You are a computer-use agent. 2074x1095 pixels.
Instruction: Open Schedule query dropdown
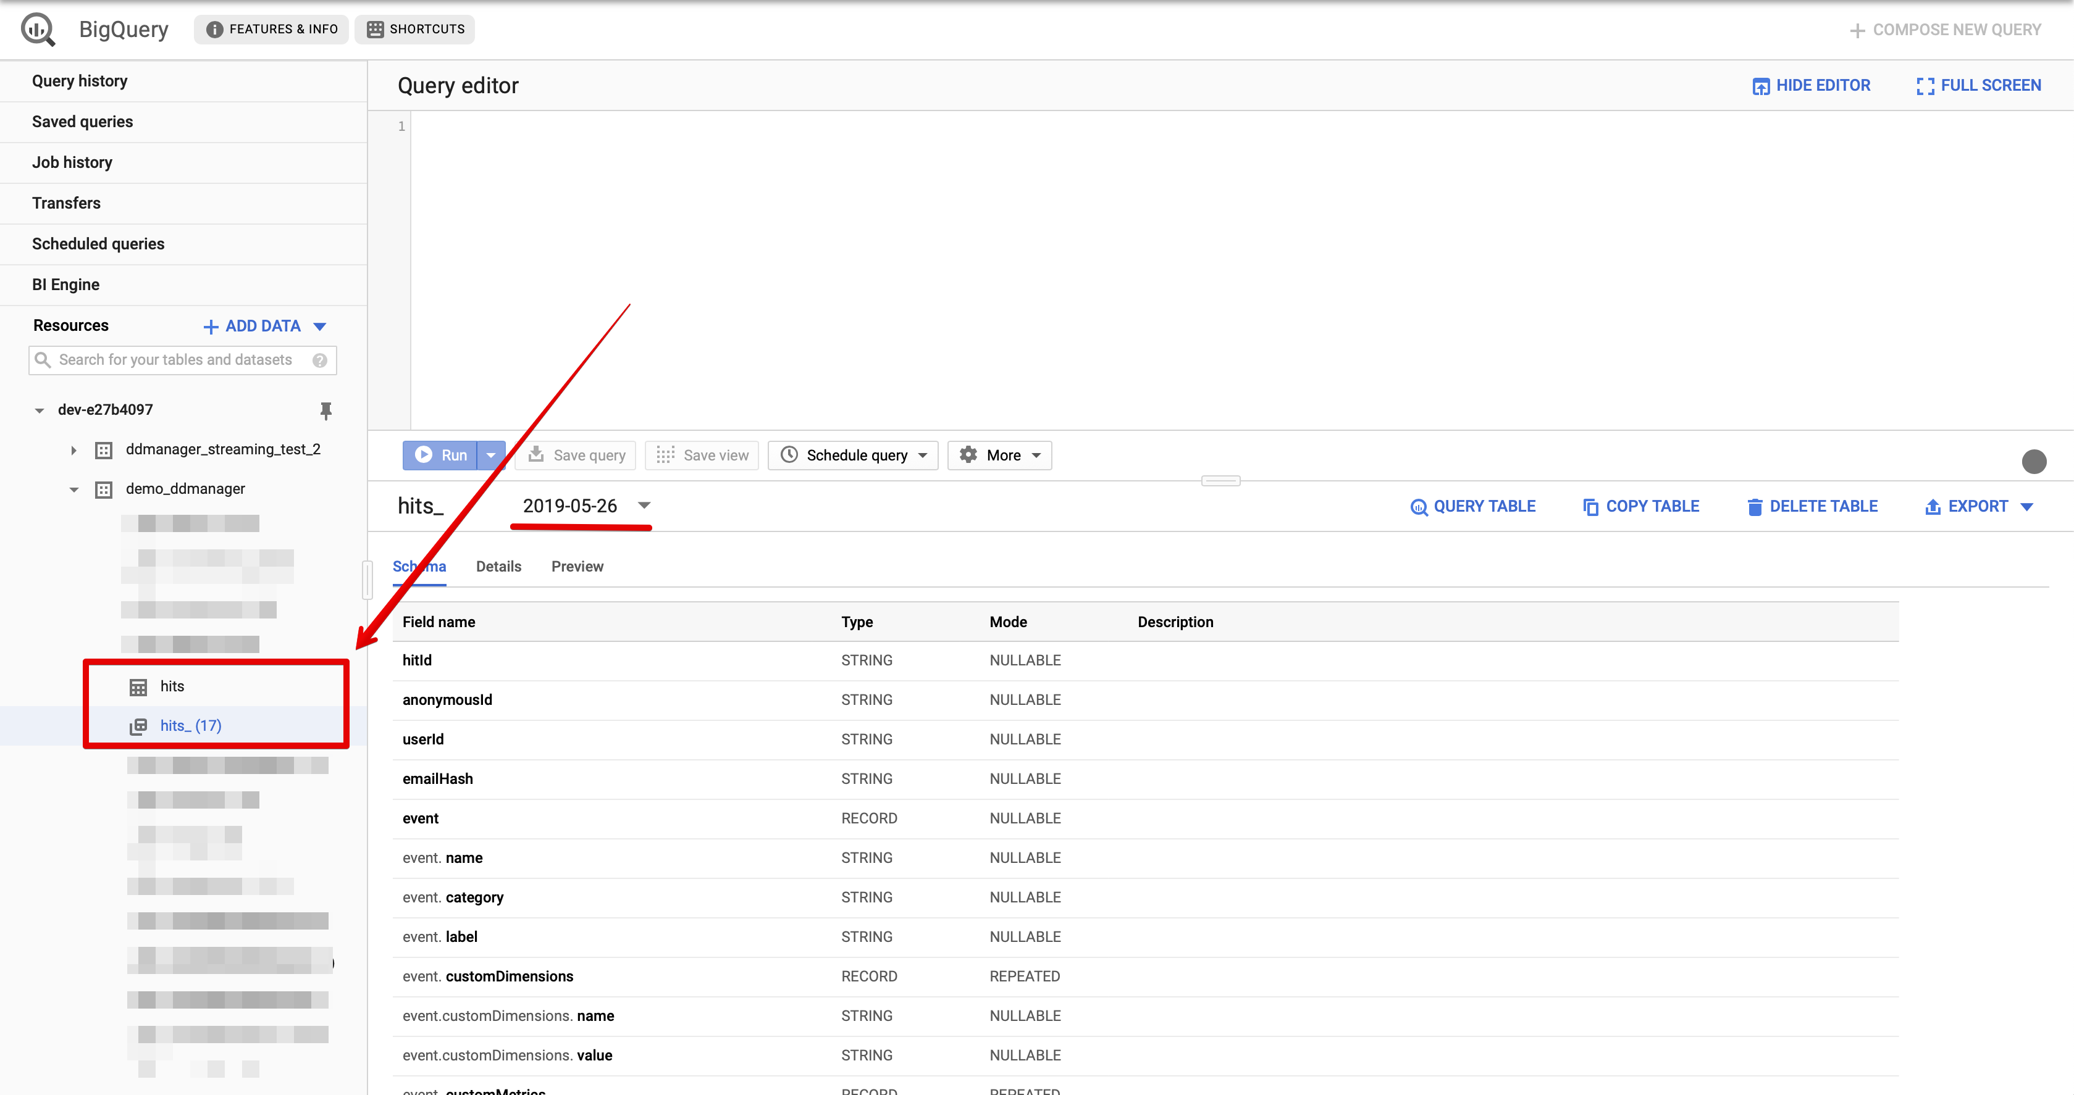[852, 456]
